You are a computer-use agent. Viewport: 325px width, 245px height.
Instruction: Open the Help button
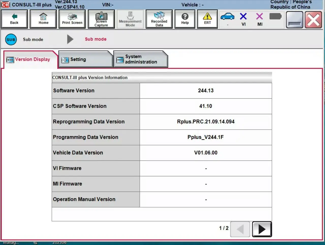pyautogui.click(x=185, y=19)
